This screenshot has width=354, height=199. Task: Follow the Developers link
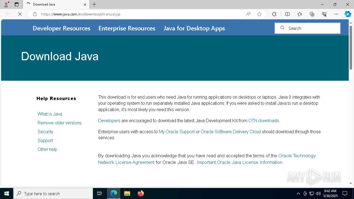tap(109, 121)
